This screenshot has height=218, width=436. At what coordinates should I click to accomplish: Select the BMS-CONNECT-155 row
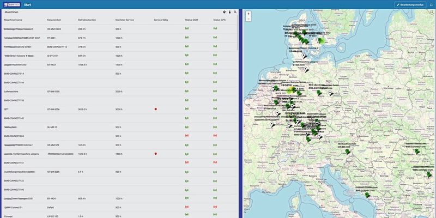click(120, 100)
